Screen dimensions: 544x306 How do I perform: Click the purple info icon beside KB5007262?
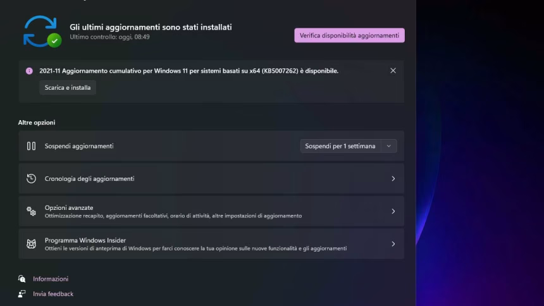point(29,71)
